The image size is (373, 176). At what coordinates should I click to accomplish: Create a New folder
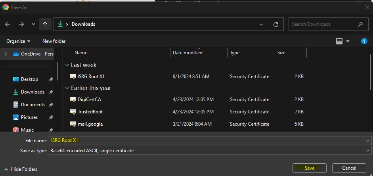click(54, 41)
